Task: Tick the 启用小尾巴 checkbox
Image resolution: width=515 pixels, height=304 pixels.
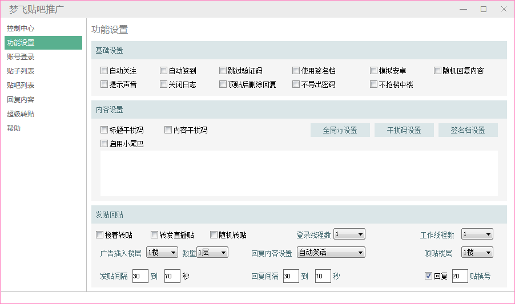Action: (x=104, y=144)
